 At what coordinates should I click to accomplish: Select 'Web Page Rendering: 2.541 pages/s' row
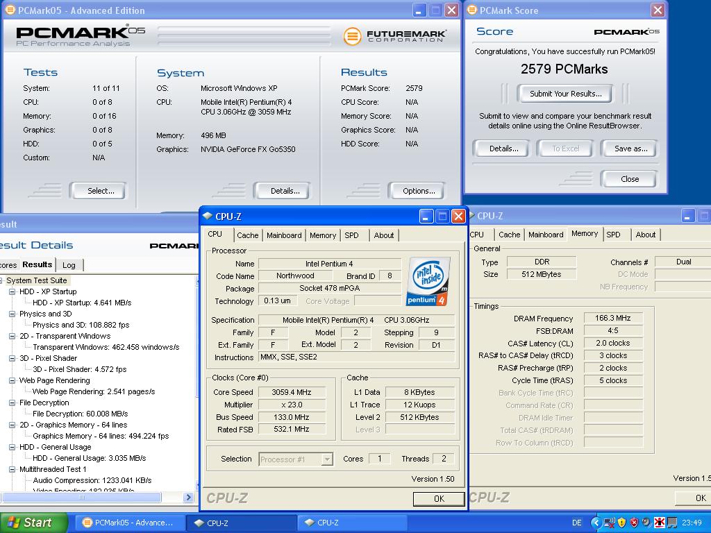click(94, 391)
